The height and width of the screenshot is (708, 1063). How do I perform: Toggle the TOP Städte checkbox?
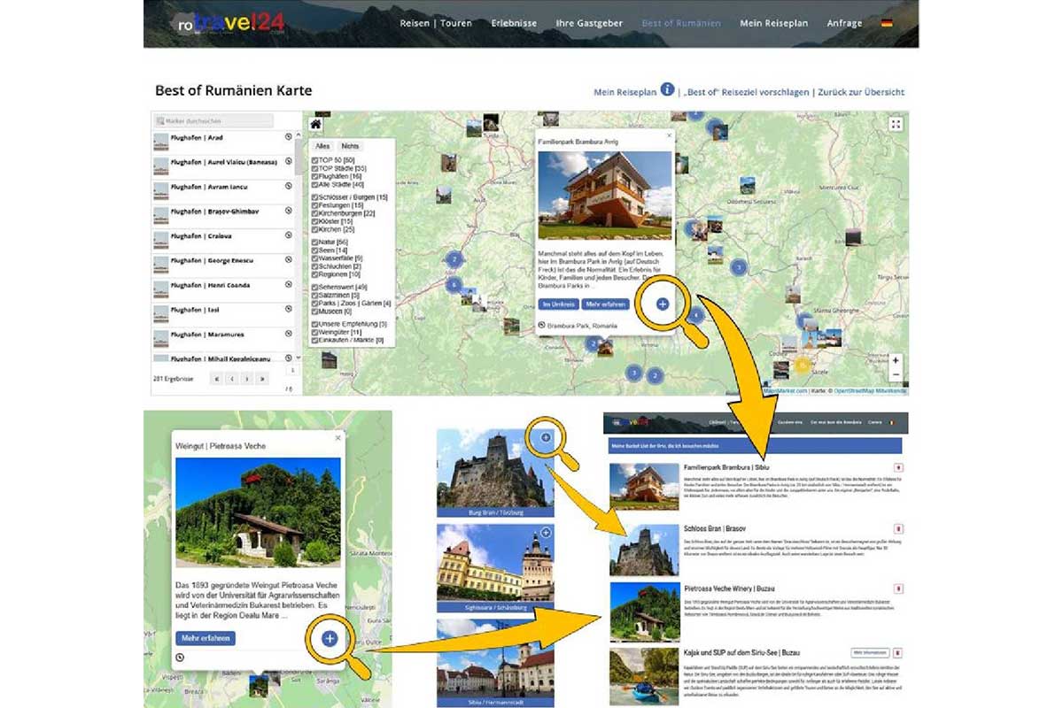[x=315, y=168]
